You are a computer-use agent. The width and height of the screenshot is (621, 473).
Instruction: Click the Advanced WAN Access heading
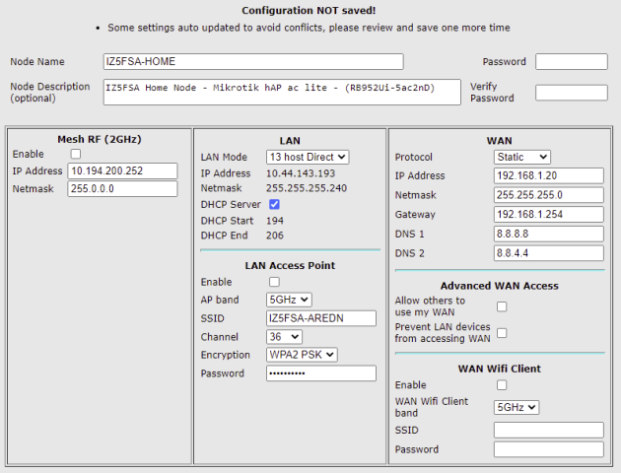(x=500, y=286)
